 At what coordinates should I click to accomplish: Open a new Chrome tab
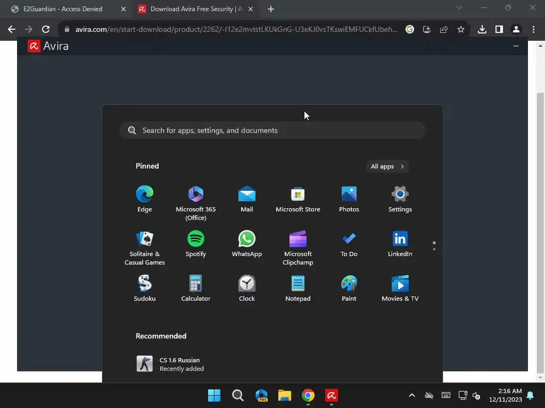click(x=271, y=9)
